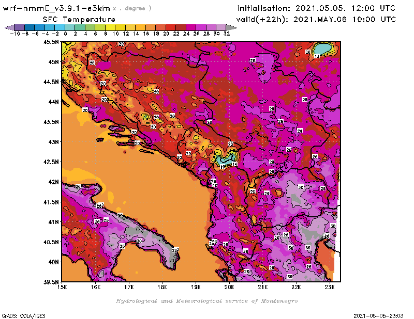Click the 41.5N latitude label
The width and height of the screenshot is (414, 319).
click(51, 202)
